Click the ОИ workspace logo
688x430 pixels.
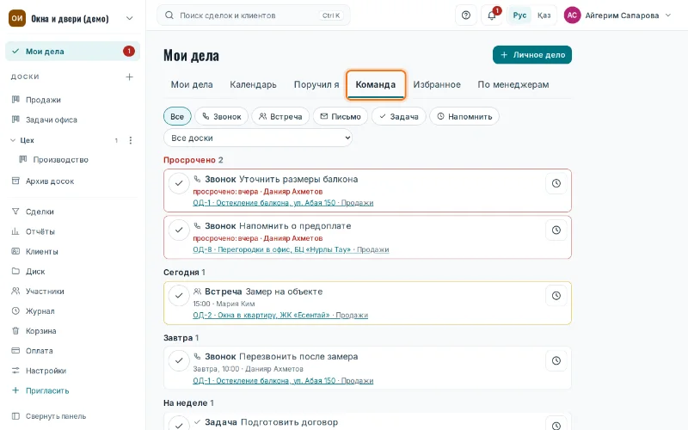click(x=17, y=18)
